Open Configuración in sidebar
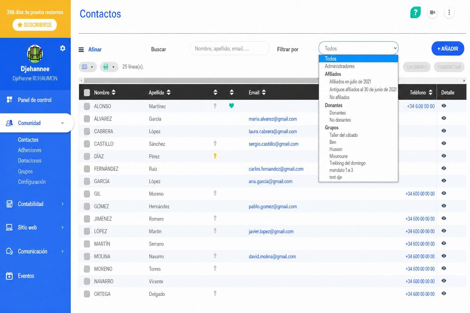Screen dimensions: 470x313 [x=32, y=182]
